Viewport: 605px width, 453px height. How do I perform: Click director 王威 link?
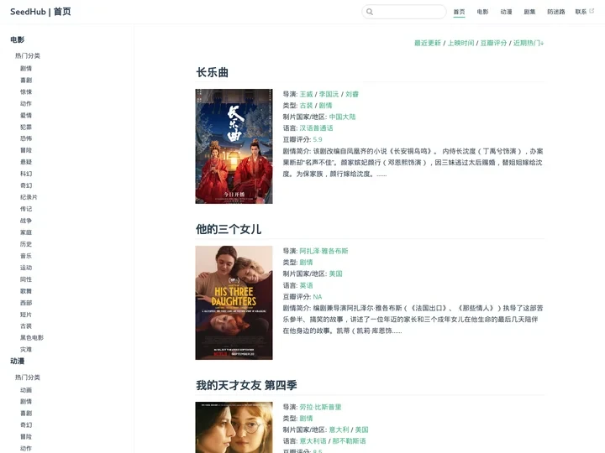307,94
